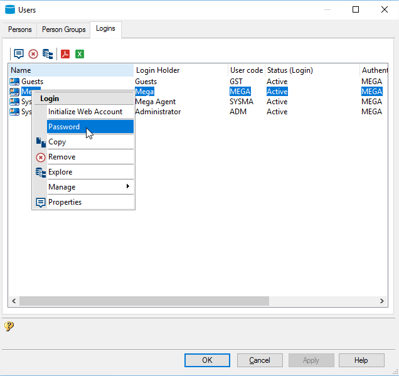Screen dimensions: 399x376
Task: Click the red Remove toolbar icon
Action: 33,54
